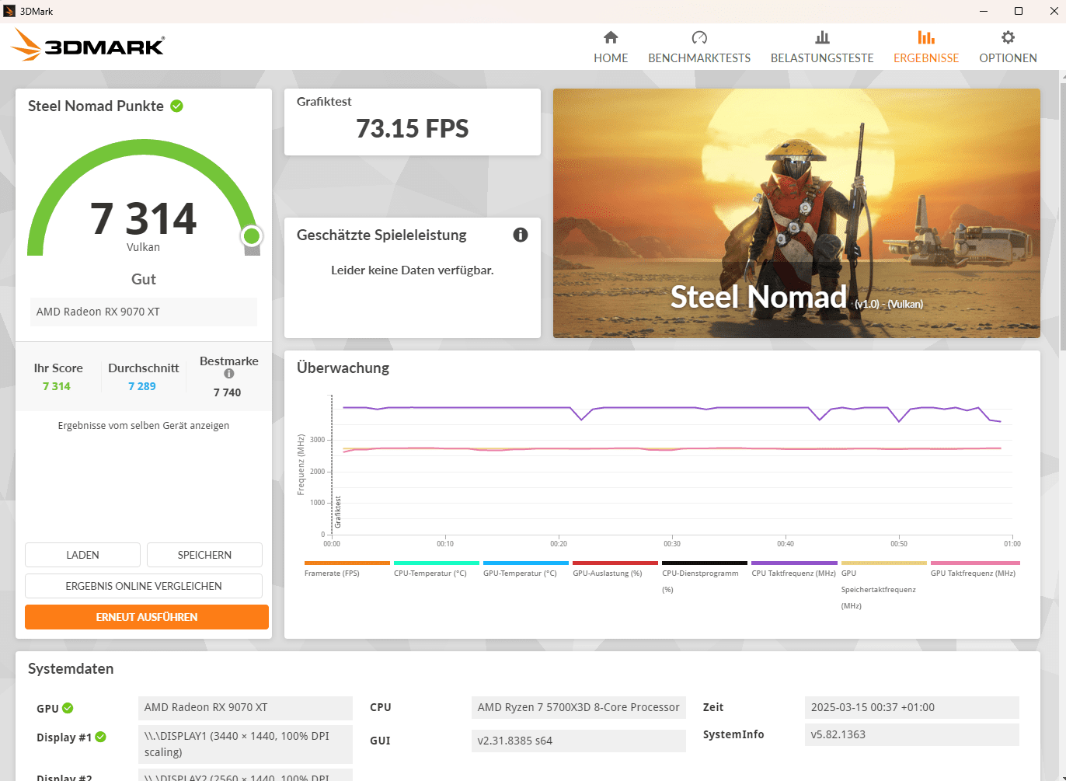Click the GPU value in Systemdaten
Screen dimensions: 1066x781
[246, 707]
